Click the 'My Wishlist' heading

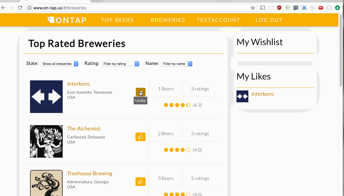(x=260, y=42)
